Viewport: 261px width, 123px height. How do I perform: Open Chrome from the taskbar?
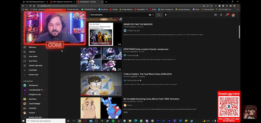click(x=79, y=121)
